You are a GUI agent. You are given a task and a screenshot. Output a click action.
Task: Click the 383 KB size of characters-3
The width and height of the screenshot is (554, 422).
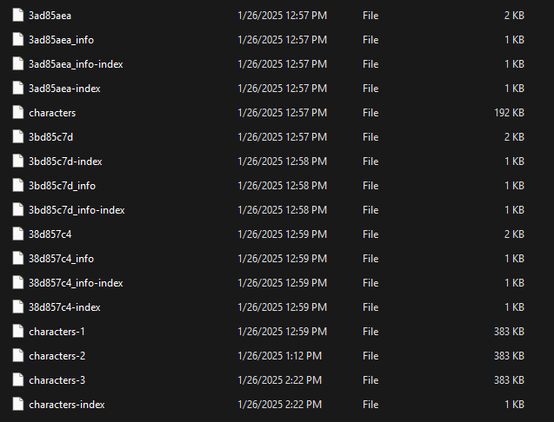[x=509, y=380]
